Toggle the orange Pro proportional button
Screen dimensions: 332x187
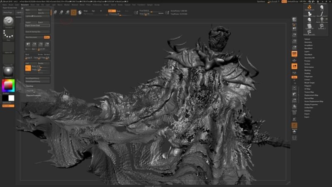28,68
